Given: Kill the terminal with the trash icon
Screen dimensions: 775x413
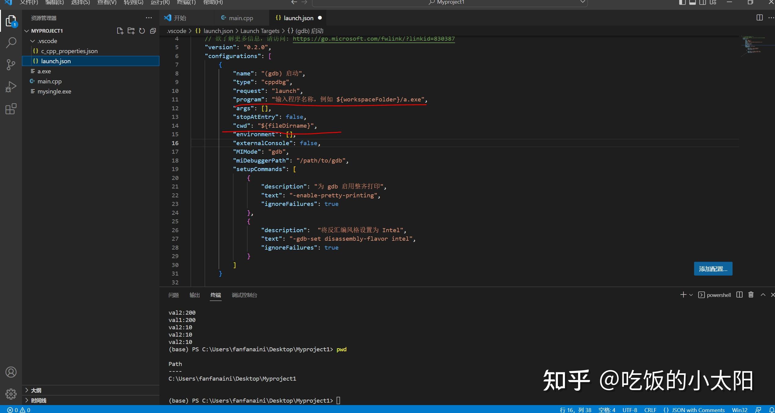Looking at the screenshot, I should [751, 294].
